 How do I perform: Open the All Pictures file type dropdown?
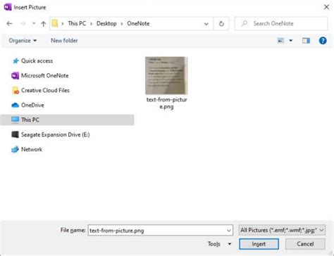coord(282,230)
